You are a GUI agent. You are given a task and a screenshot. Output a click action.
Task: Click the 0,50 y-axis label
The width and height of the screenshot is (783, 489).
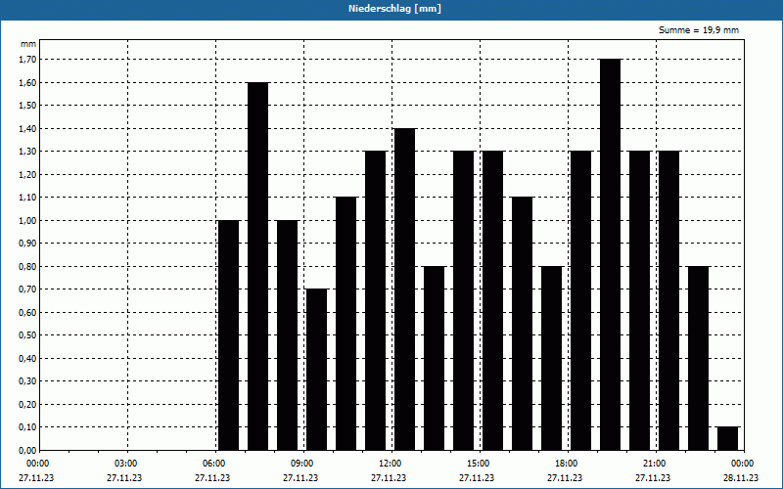click(x=27, y=335)
